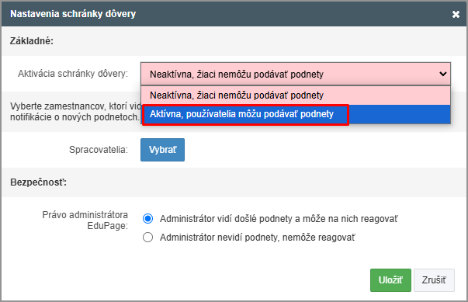This screenshot has width=468, height=302.
Task: Click the Právo administrátora EduPage label
Action: click(x=85, y=220)
